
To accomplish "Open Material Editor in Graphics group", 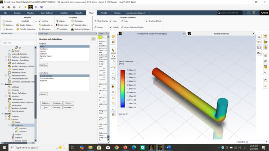I will [x=79, y=25].
